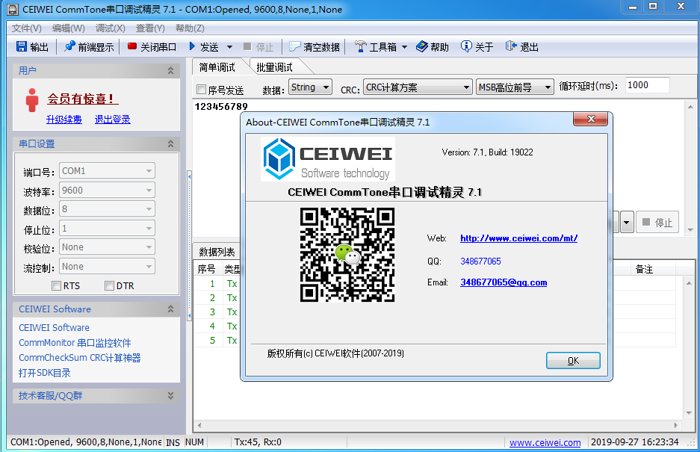700x452 pixels.
Task: Toggle the DTR checkbox
Action: pos(109,286)
